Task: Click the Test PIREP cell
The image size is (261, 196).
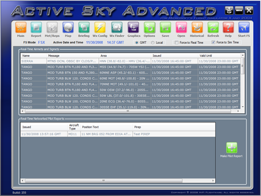Action: (174, 134)
